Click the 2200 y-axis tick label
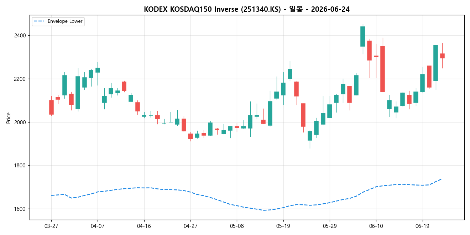This screenshot has height=235, width=470. (x=20, y=79)
